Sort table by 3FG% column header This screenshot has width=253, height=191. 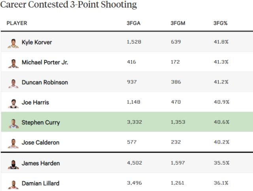pyautogui.click(x=221, y=23)
